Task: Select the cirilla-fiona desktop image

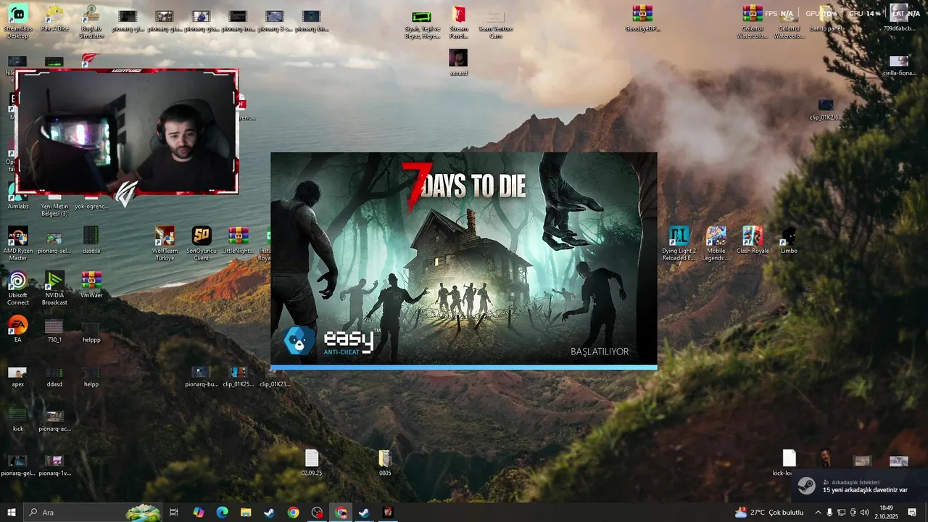Action: pos(899,65)
